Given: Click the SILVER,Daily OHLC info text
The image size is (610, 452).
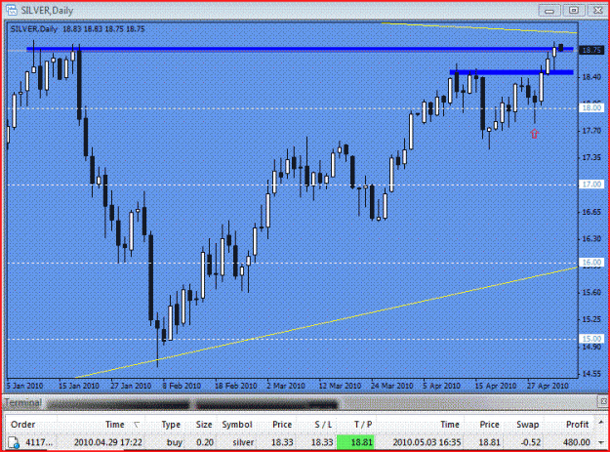Looking at the screenshot, I should tap(77, 29).
